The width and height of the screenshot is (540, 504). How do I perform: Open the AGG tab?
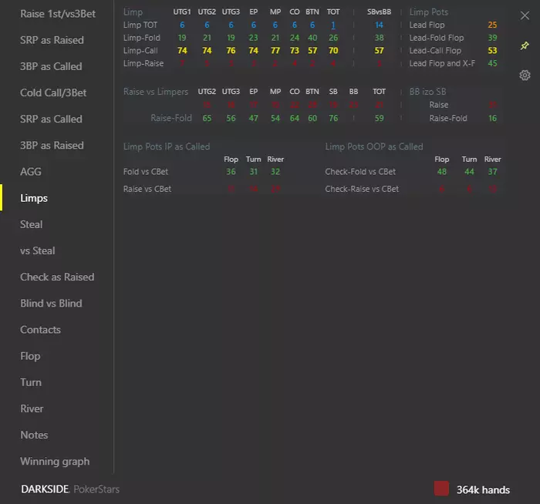tap(31, 172)
